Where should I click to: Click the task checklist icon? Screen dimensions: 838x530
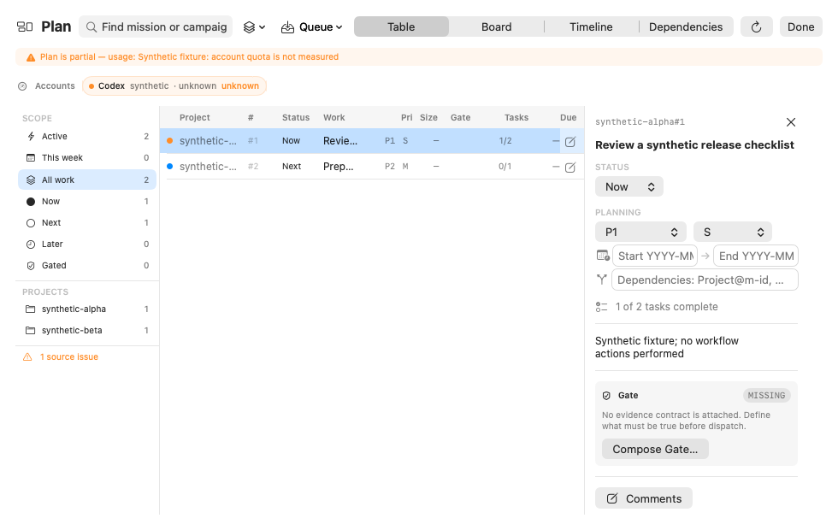pyautogui.click(x=602, y=307)
